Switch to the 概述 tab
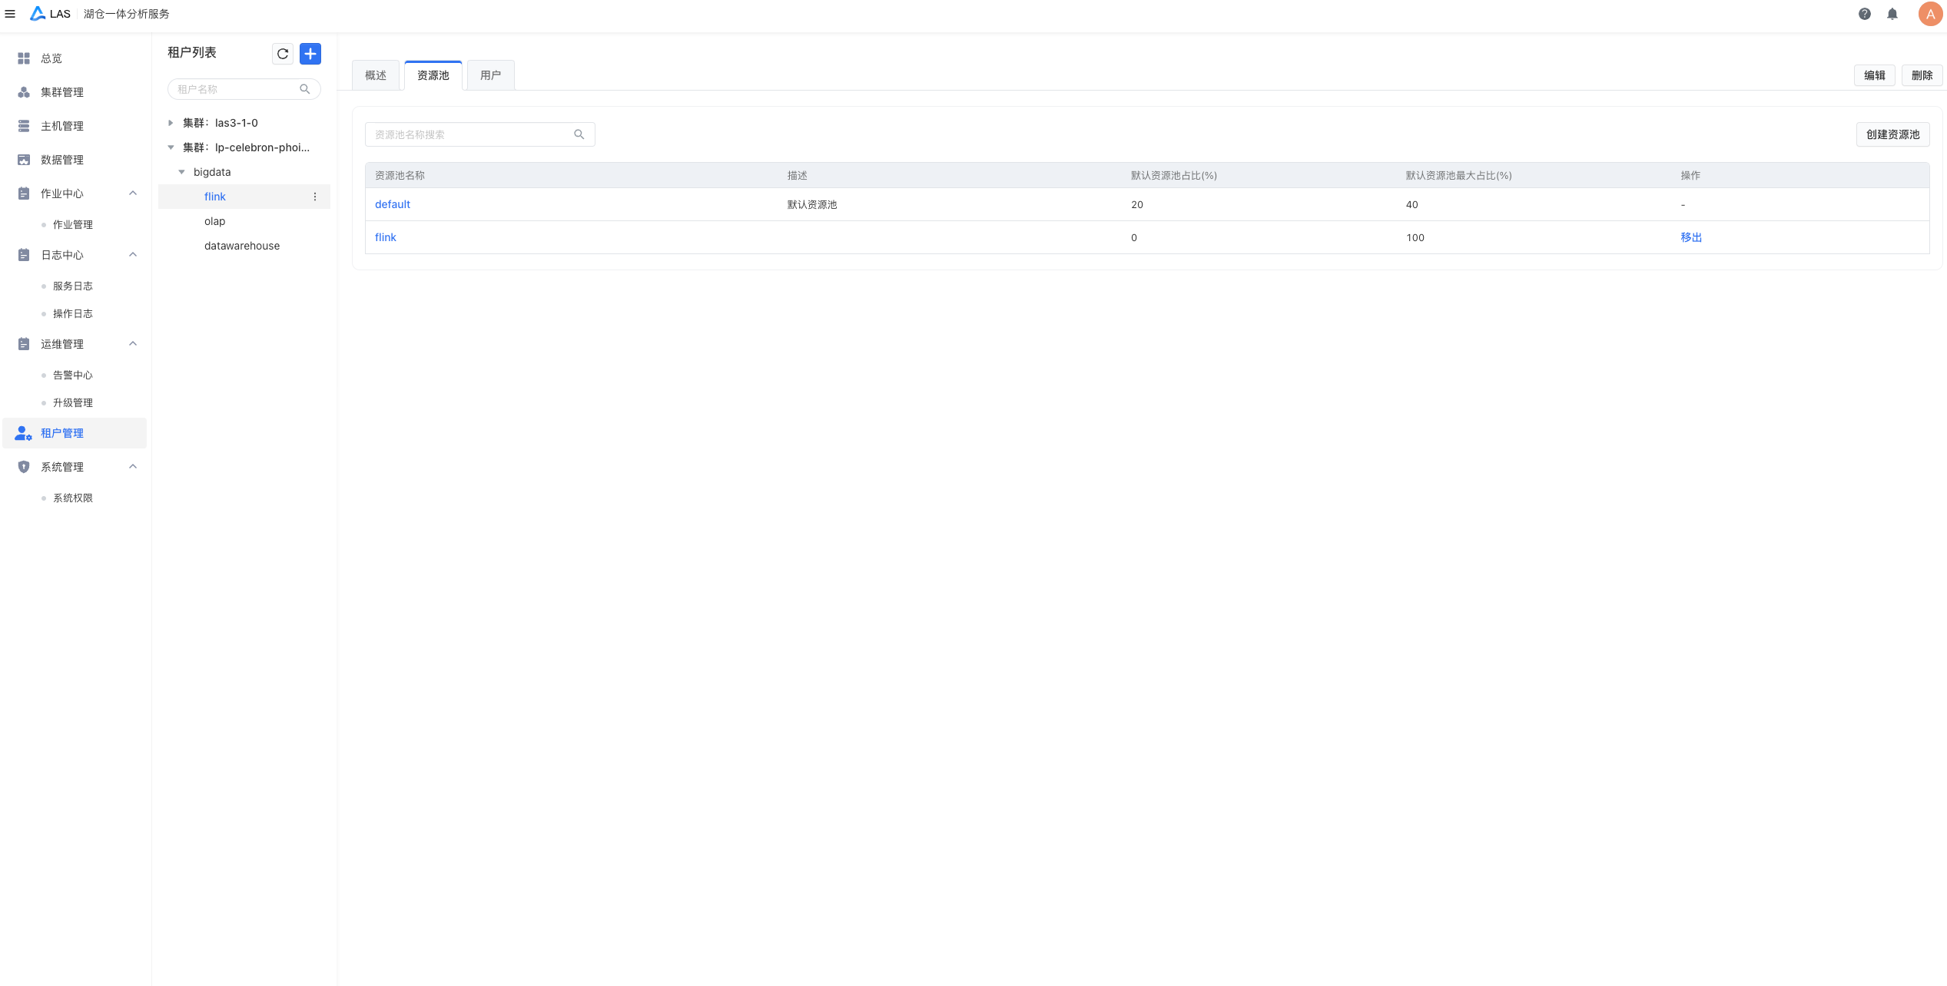1947x986 pixels. point(376,75)
